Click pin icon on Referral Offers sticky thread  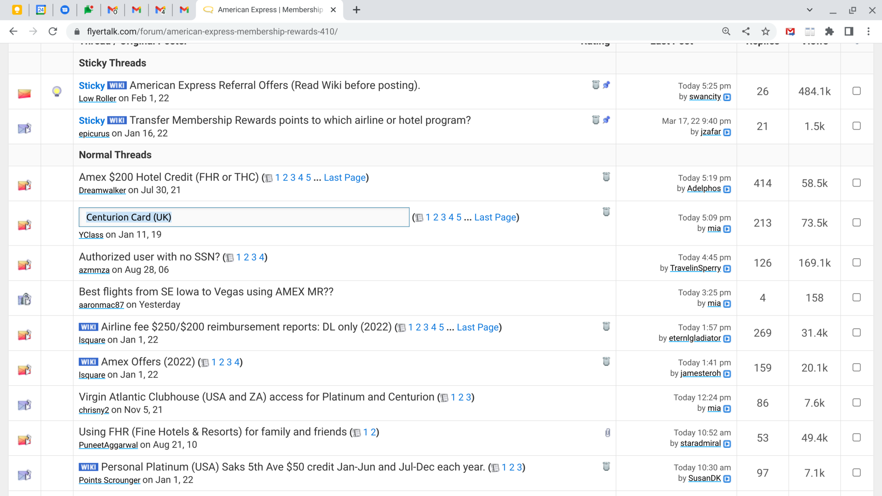pyautogui.click(x=607, y=85)
